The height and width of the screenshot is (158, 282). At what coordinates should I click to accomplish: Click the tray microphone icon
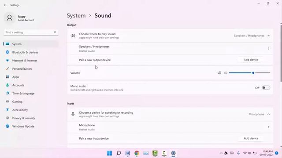pyautogui.click(x=238, y=153)
